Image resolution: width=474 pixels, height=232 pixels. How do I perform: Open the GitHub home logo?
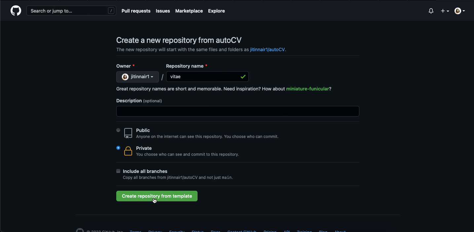(x=16, y=11)
